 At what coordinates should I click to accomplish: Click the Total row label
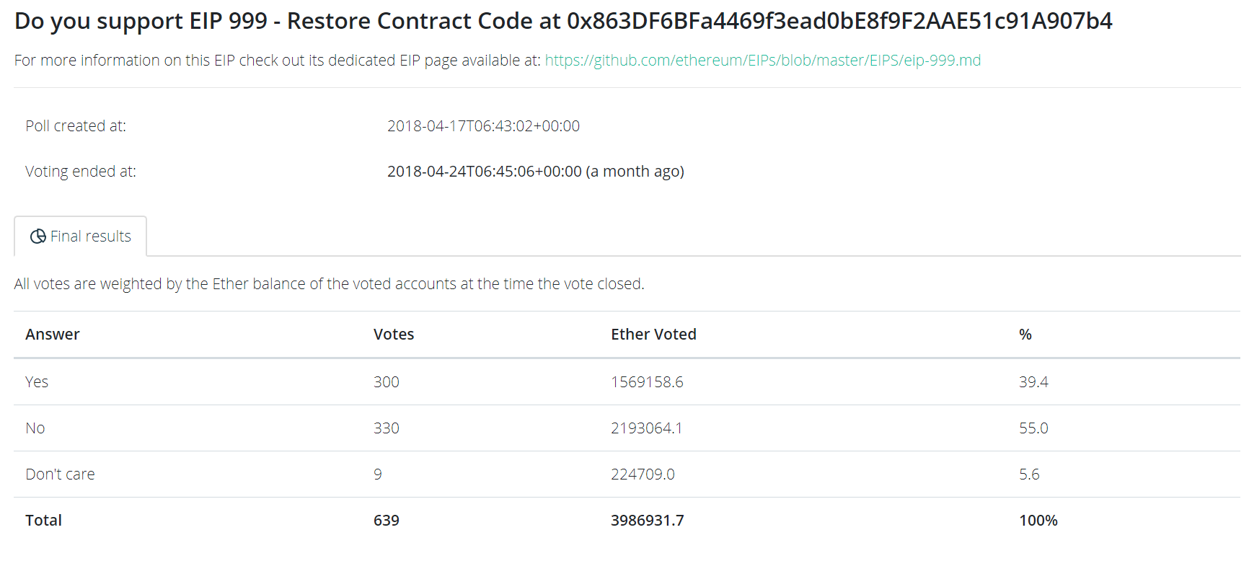[x=44, y=521]
